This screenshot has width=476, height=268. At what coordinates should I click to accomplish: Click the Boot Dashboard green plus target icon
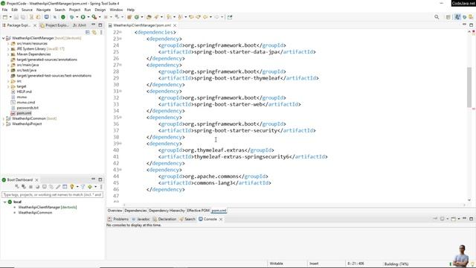(x=90, y=187)
